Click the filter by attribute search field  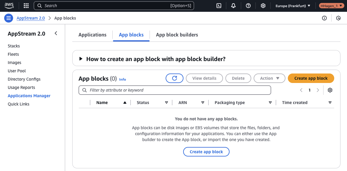pos(175,90)
